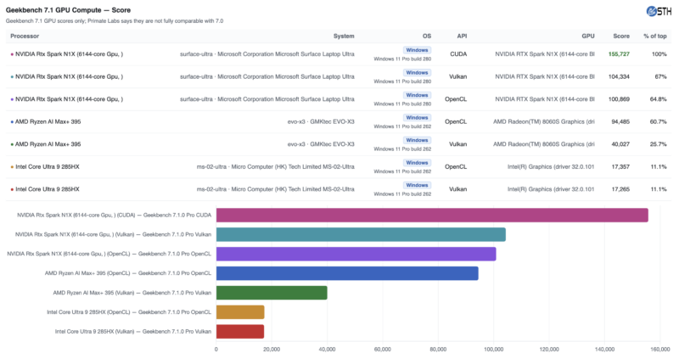
Task: Click the AMD Radeon 8060S GPU cell in the 94,485 row
Action: coord(544,121)
